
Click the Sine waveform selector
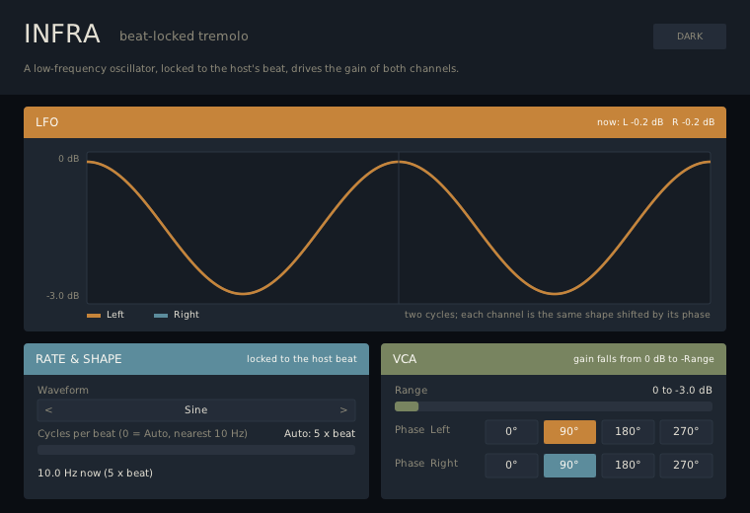(196, 410)
